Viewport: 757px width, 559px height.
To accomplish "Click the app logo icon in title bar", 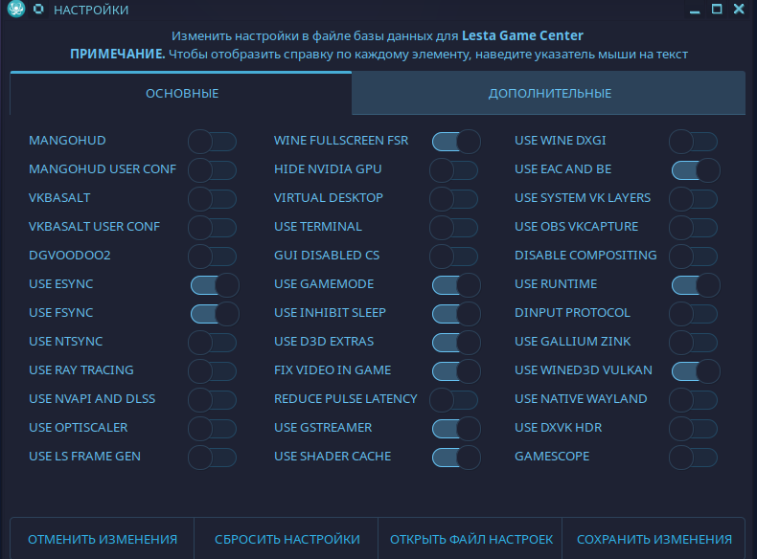I will pos(13,11).
